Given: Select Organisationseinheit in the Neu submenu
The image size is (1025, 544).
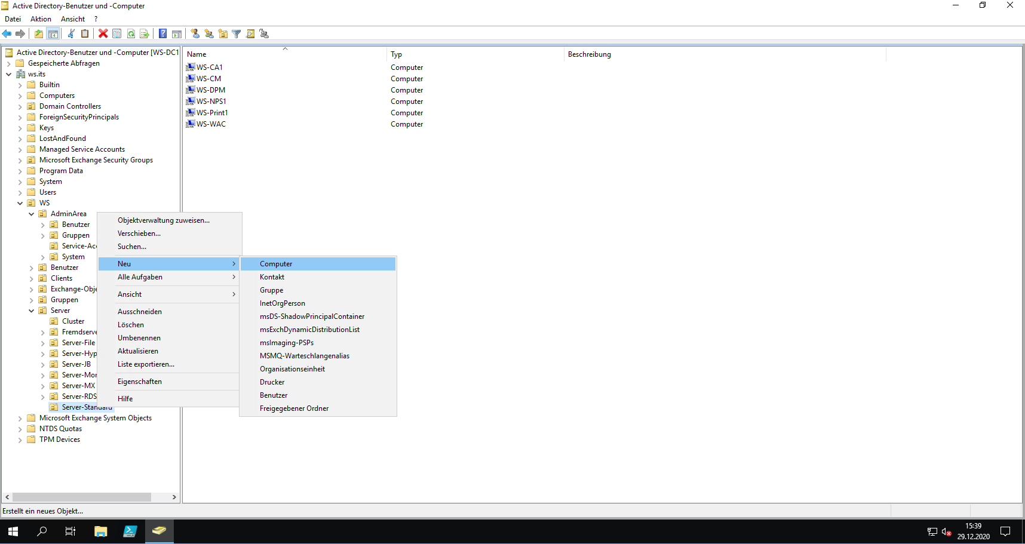Looking at the screenshot, I should (x=318, y=369).
